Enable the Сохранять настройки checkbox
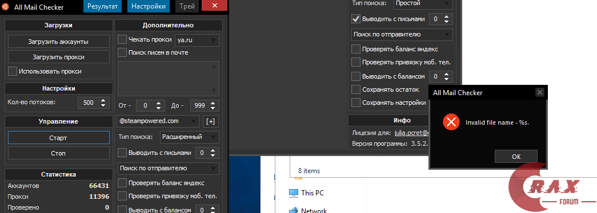597x213 pixels. pyautogui.click(x=355, y=103)
